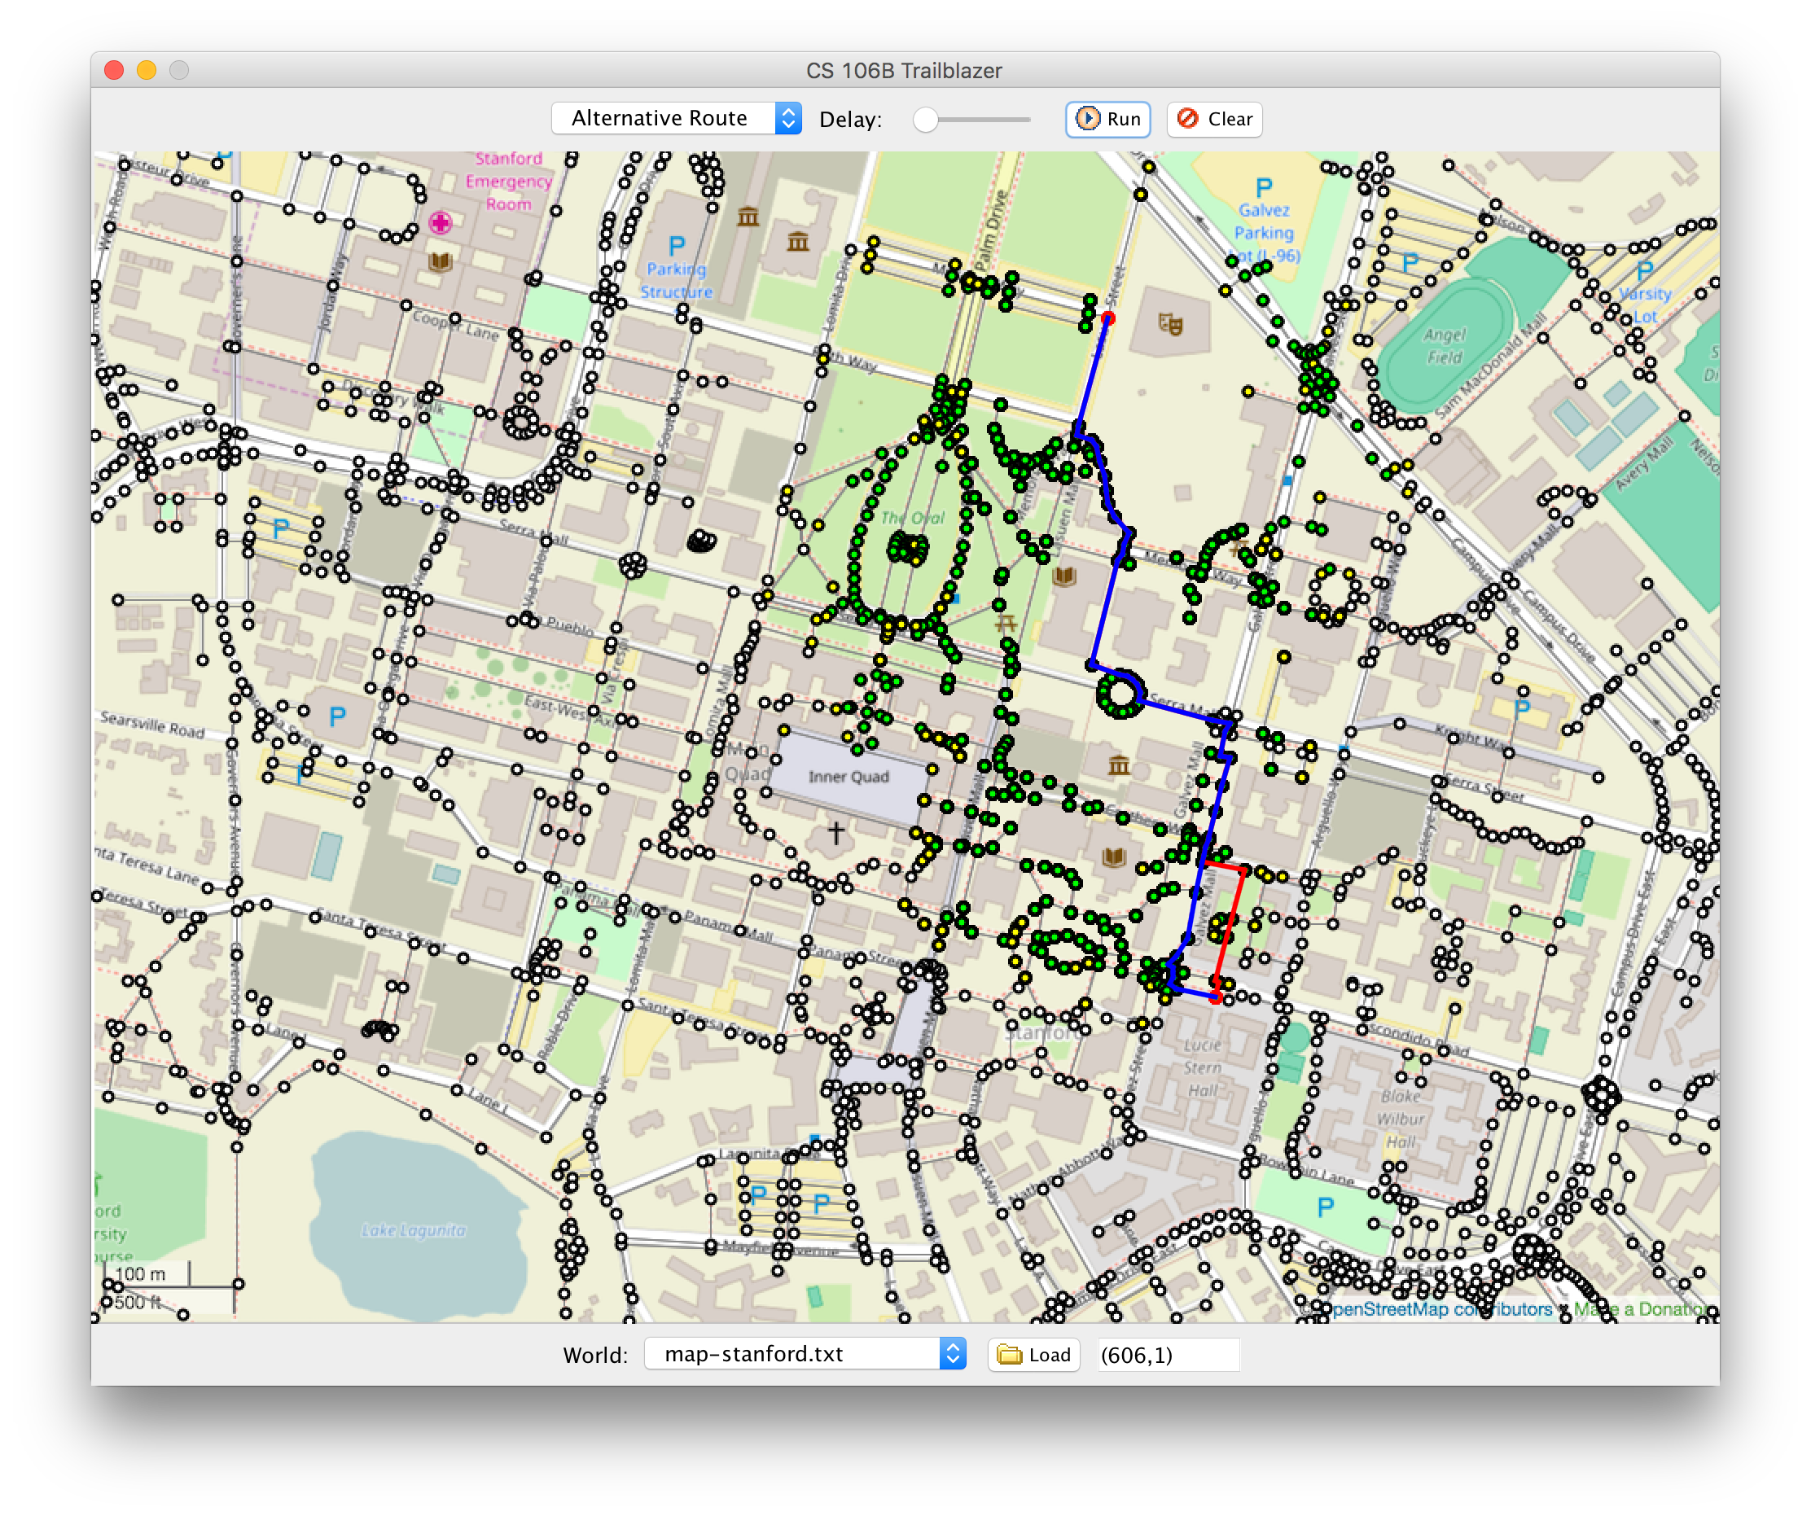Screen dimensions: 1811x1516
Task: Click the Lake Lagunita label
Action: [x=414, y=1230]
